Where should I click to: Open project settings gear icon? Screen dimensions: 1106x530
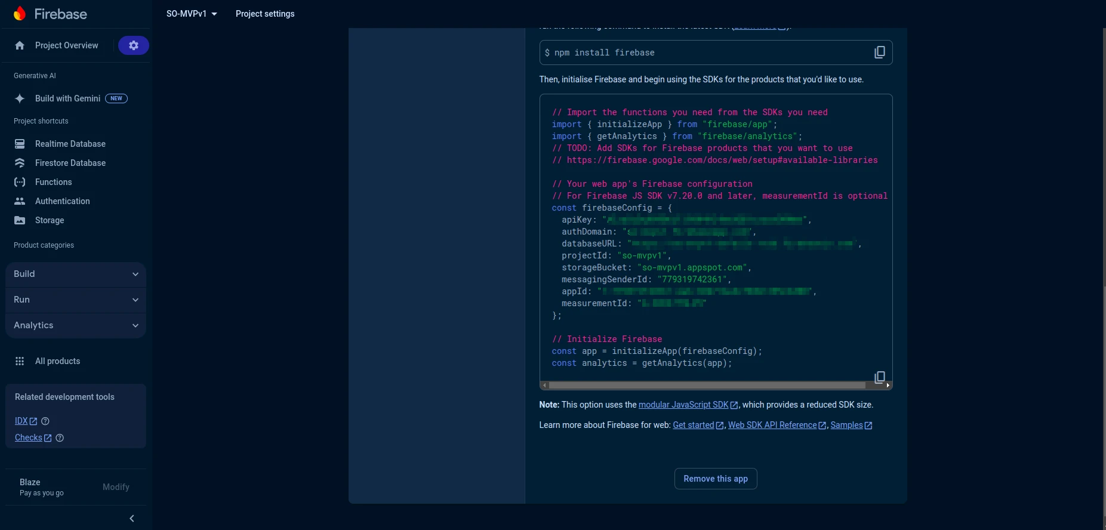click(x=134, y=45)
